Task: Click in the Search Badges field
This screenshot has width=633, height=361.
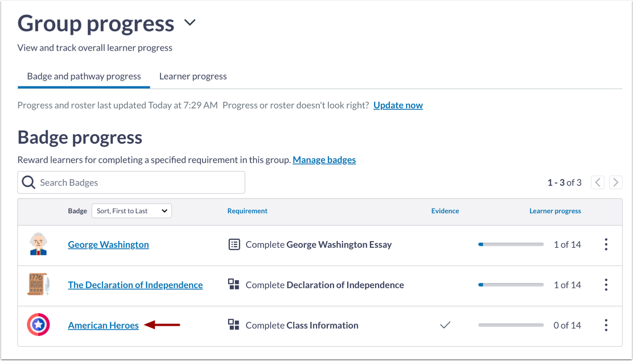Action: (x=137, y=182)
